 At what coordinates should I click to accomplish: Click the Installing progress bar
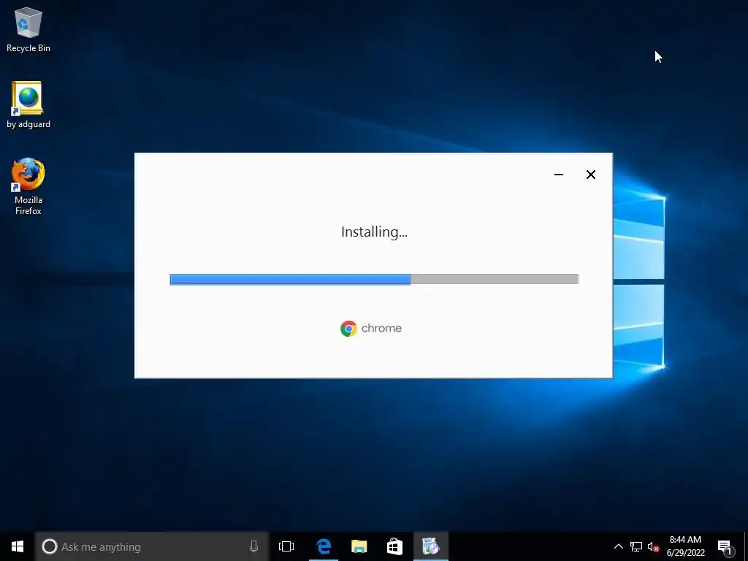click(x=374, y=279)
